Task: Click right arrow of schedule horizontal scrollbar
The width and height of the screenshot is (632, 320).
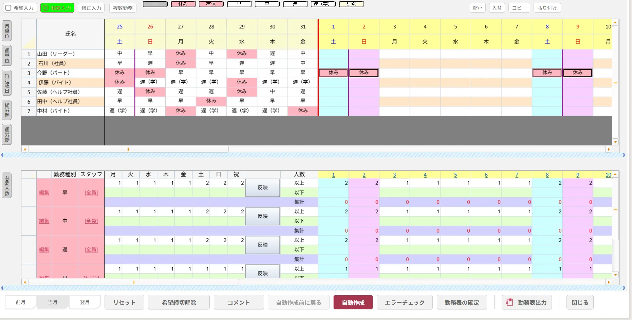Action: [609, 149]
